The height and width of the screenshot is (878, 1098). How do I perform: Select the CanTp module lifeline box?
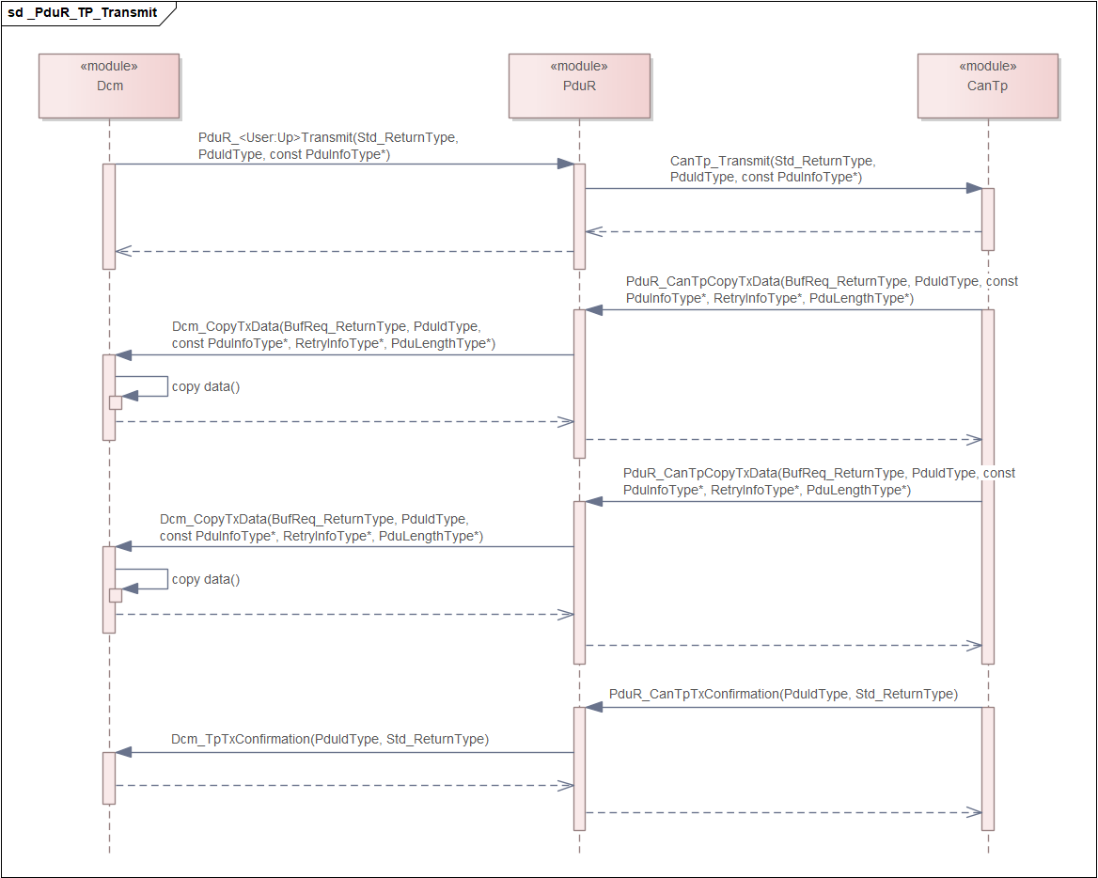point(987,86)
